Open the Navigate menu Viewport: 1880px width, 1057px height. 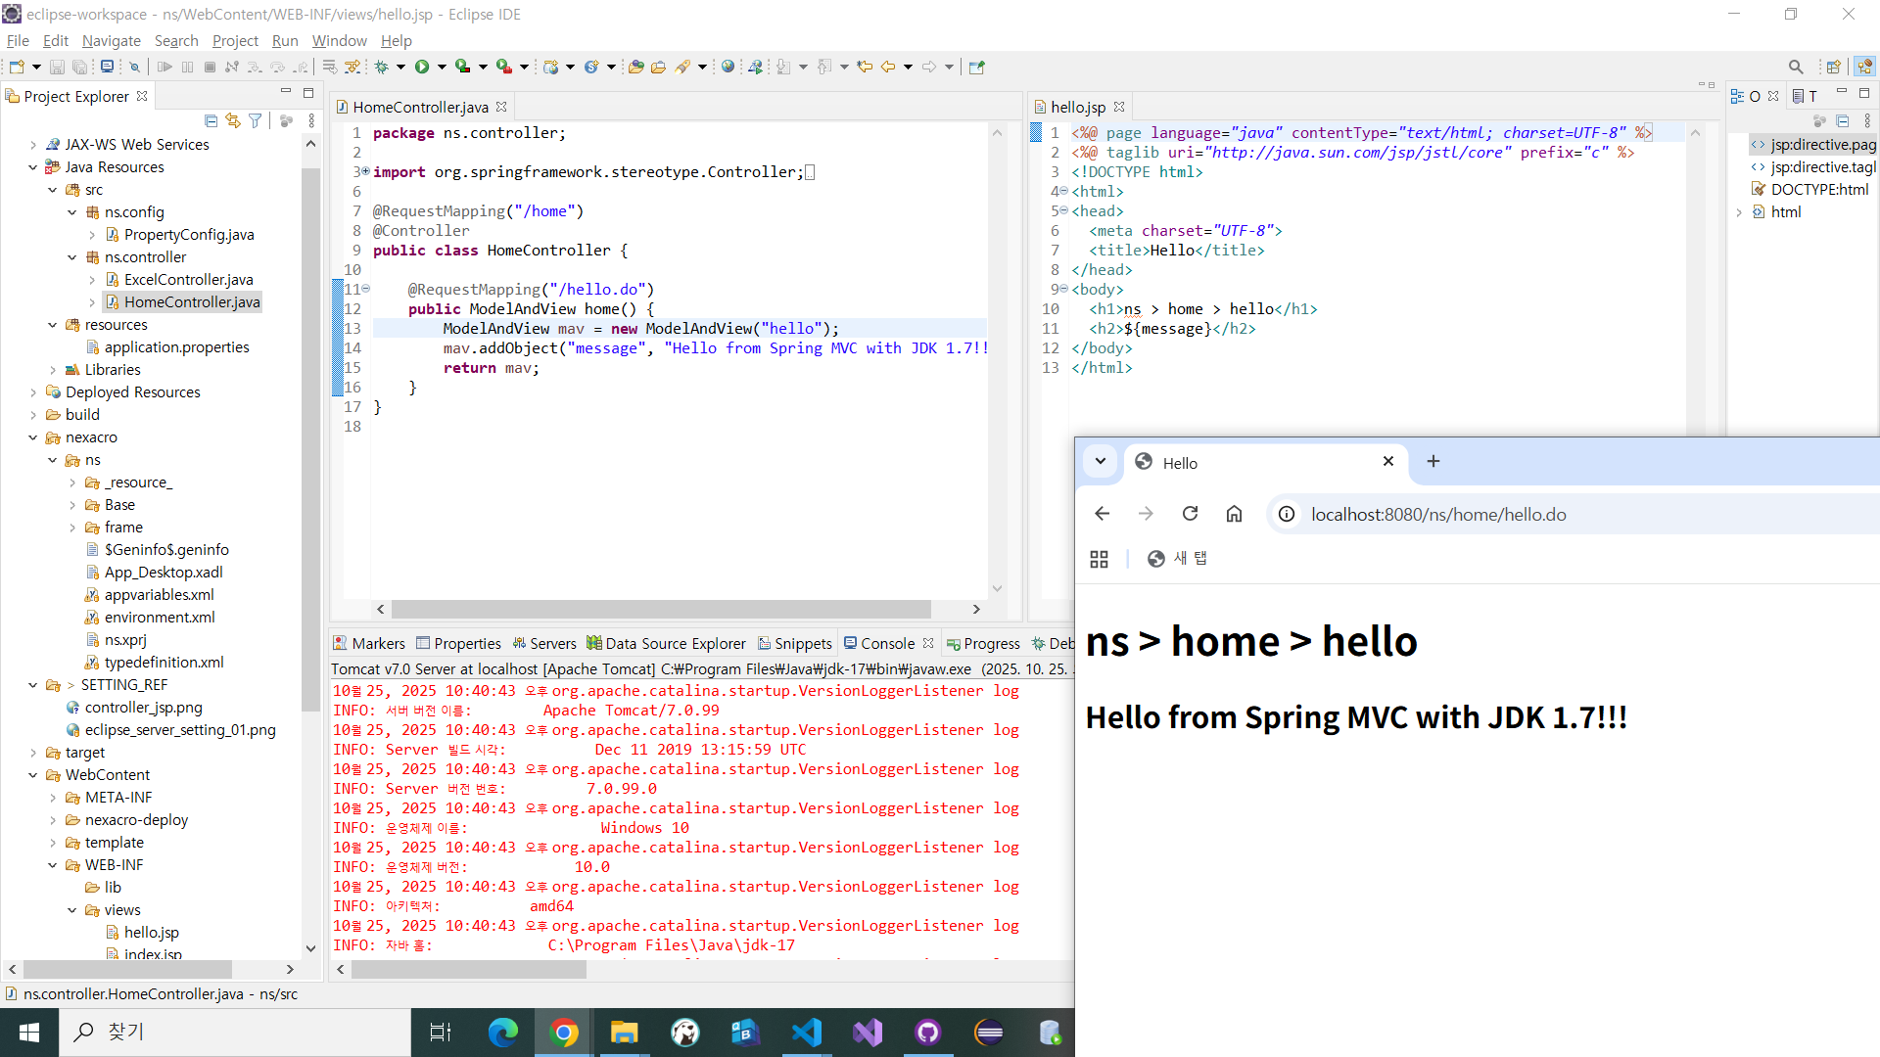click(x=111, y=40)
